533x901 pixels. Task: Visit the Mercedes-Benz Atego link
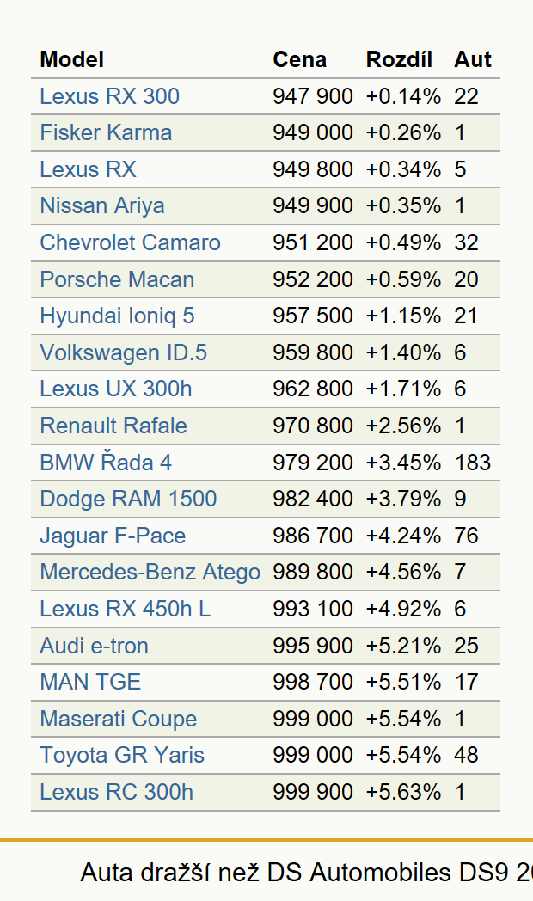150,572
